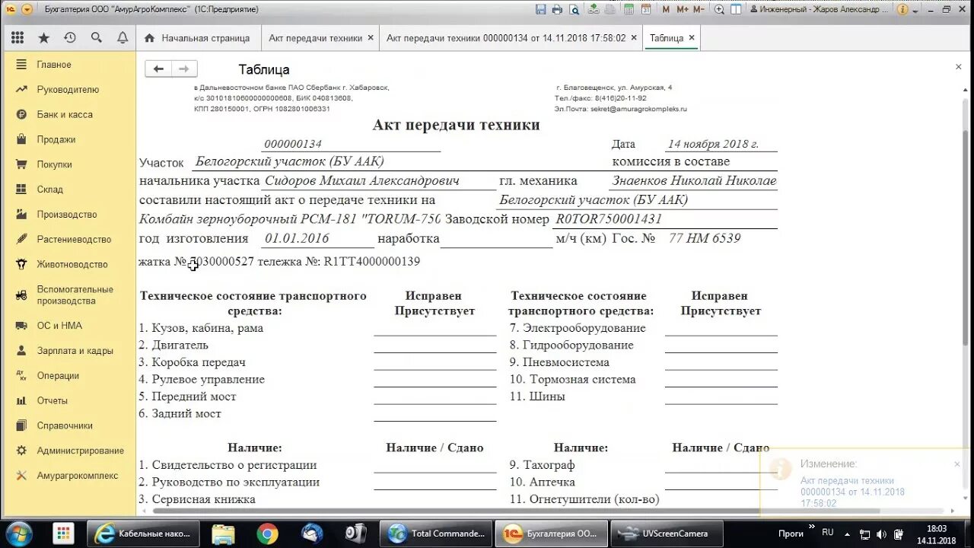The image size is (974, 548).
Task: Click the user name Инженерный - Жаров Александр
Action: pos(820,9)
